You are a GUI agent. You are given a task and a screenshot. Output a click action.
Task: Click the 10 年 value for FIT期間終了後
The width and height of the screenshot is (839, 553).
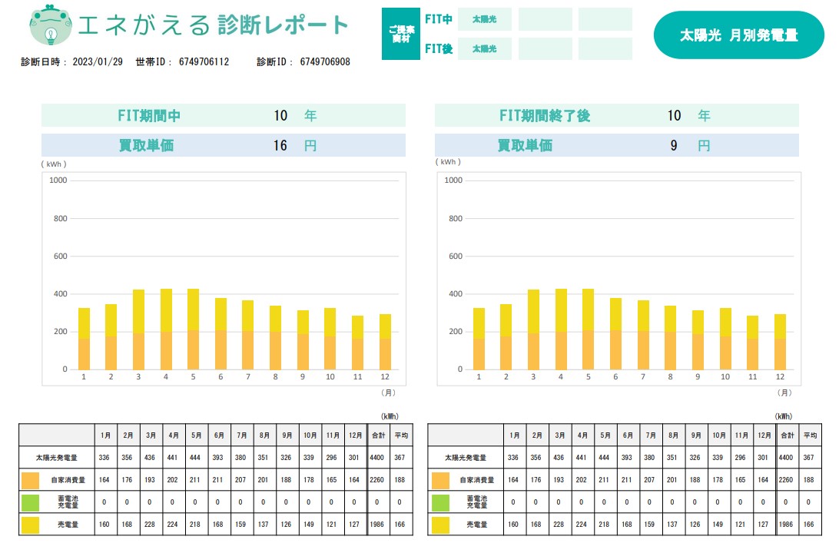tap(689, 115)
